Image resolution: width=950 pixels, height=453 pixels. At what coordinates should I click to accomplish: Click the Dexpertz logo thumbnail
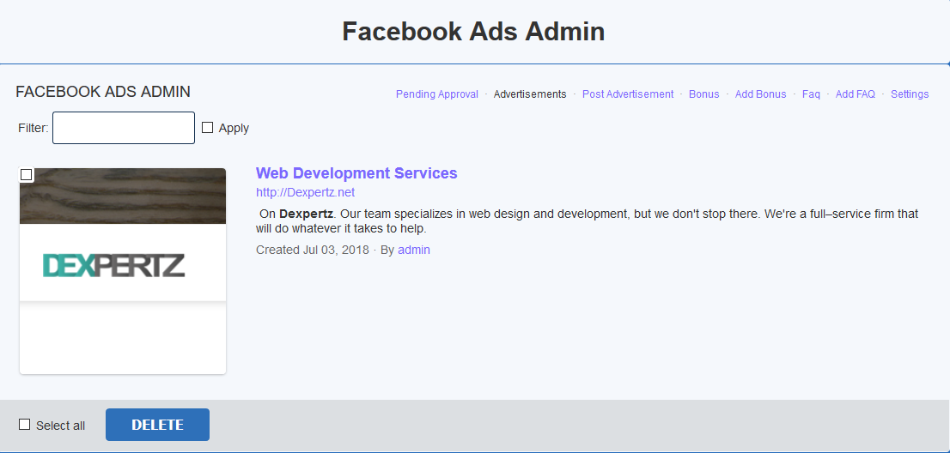[x=123, y=271]
